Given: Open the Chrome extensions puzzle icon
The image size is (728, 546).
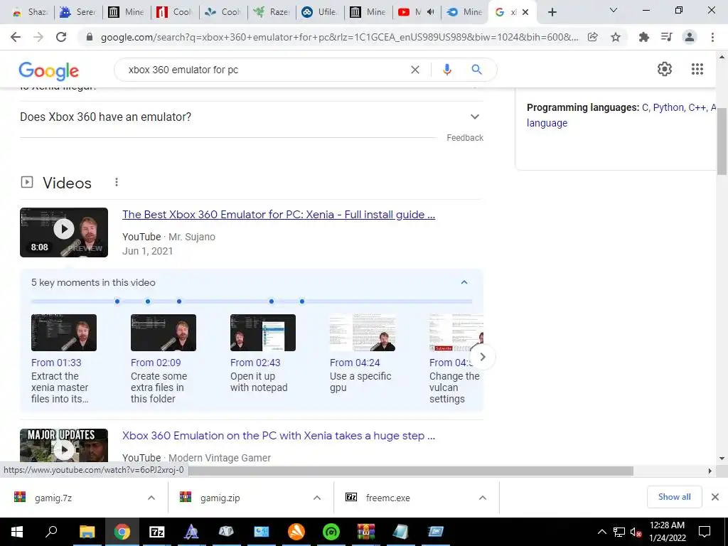Looking at the screenshot, I should pyautogui.click(x=643, y=37).
